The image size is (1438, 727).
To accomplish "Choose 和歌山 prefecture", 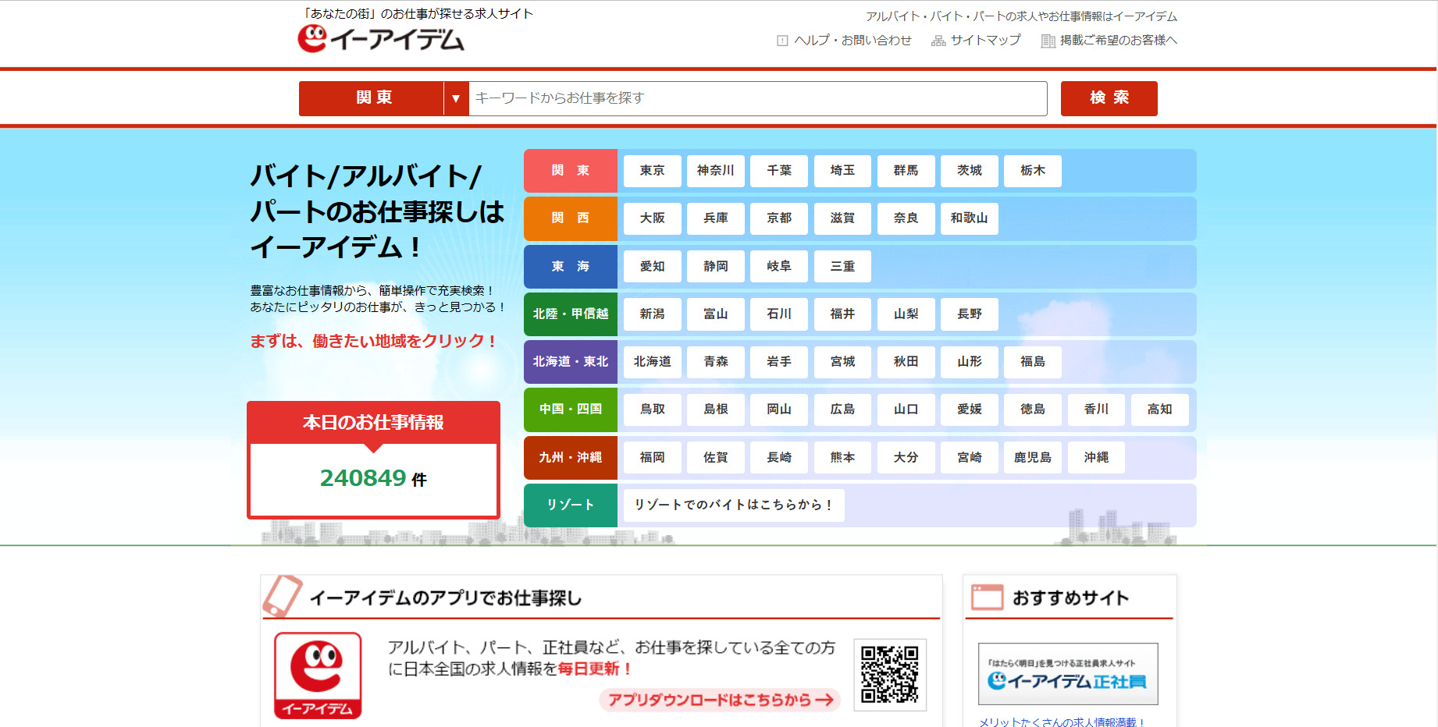I will 970,218.
